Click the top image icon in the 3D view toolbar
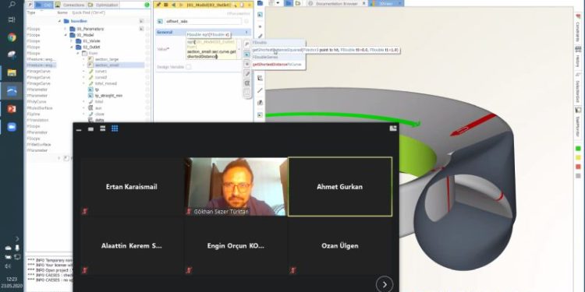Image resolution: width=585 pixels, height=292 pixels. pyautogui.click(x=260, y=15)
